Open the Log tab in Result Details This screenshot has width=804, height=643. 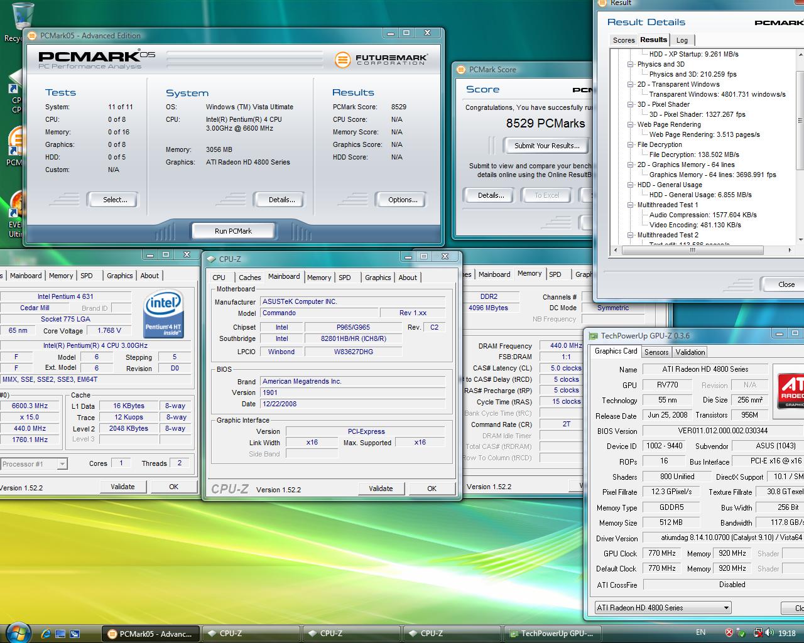click(682, 40)
